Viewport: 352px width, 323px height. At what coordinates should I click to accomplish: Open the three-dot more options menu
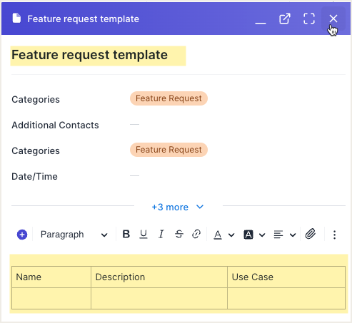pos(334,235)
